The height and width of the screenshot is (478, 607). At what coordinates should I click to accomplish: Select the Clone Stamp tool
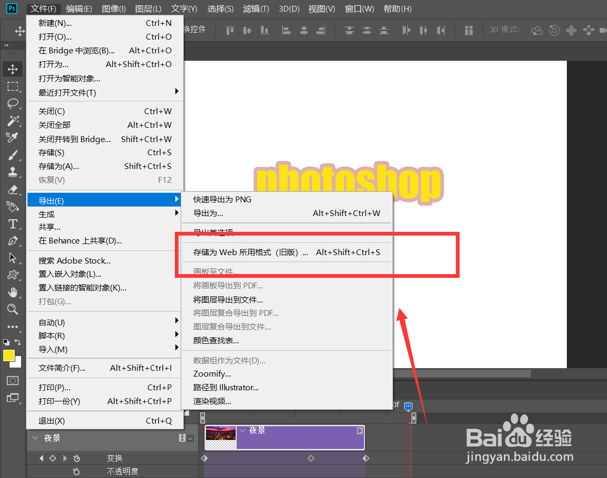coord(13,172)
